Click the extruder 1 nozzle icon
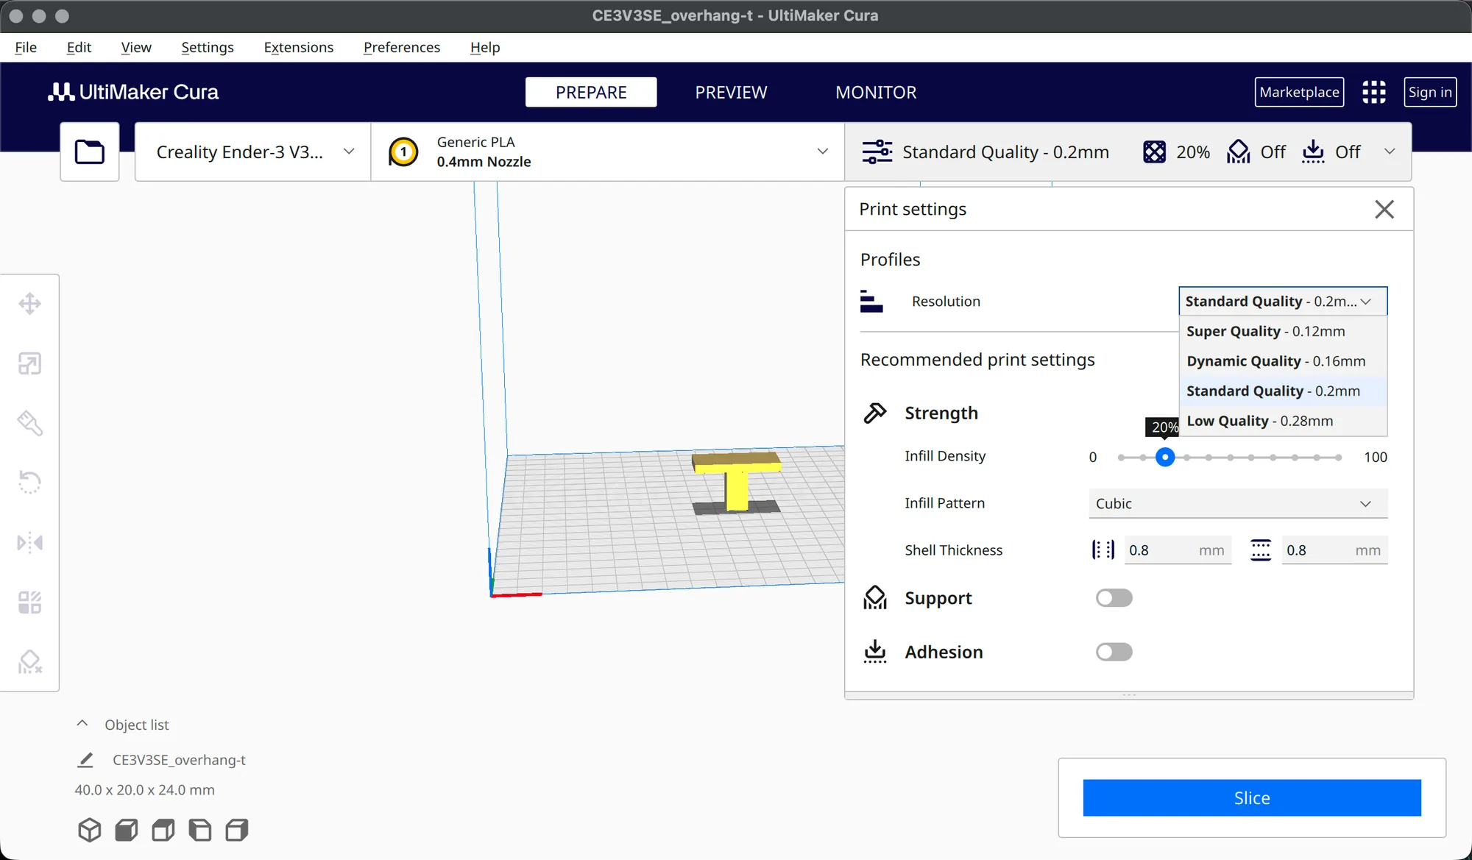Screen dimensions: 1472x860 point(403,152)
